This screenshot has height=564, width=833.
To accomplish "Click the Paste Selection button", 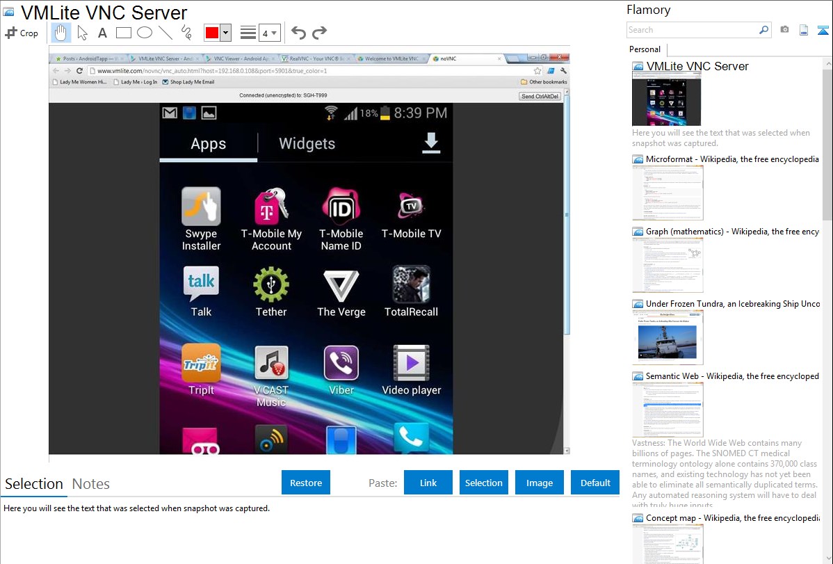I will click(483, 483).
